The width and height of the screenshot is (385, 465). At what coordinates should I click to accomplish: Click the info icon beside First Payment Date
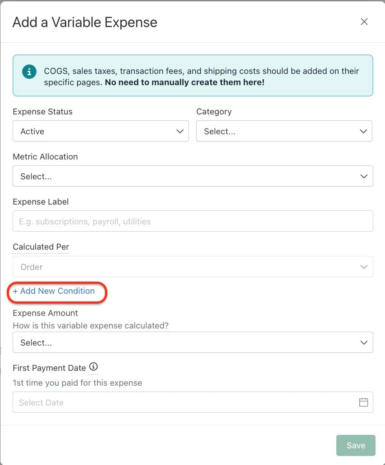click(93, 367)
